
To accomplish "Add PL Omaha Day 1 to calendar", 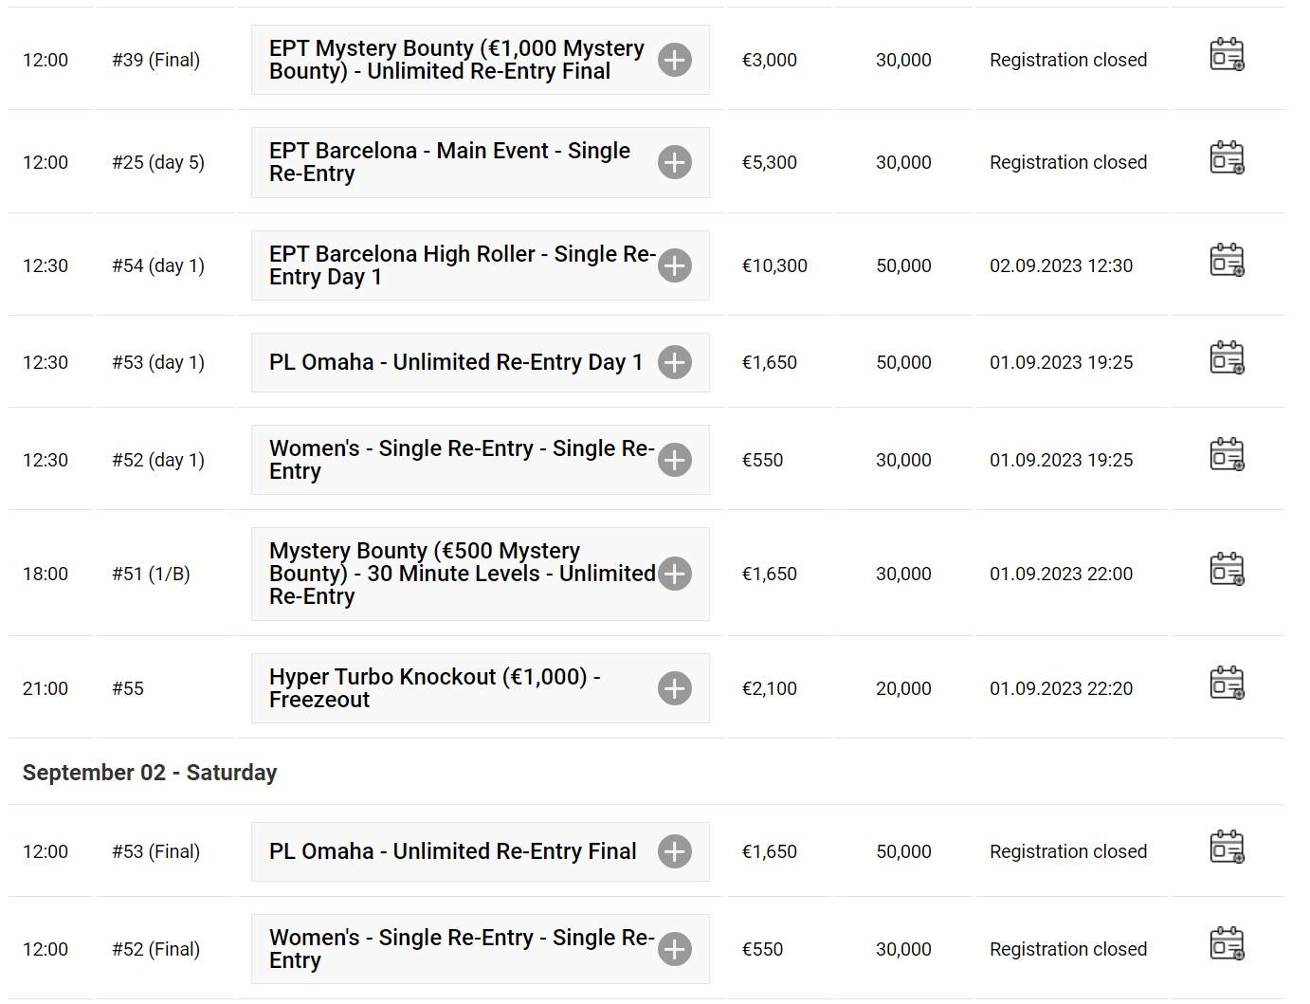I will pos(1227,357).
